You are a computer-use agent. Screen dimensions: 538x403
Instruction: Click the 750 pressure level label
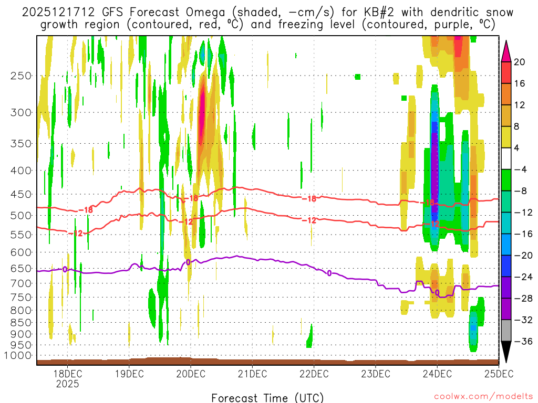(21, 298)
